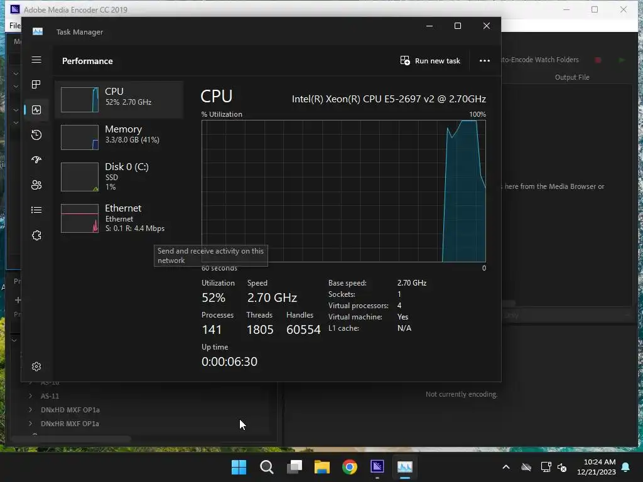
Task: Click Auto-Encode Watch Folders label
Action: [x=540, y=60]
